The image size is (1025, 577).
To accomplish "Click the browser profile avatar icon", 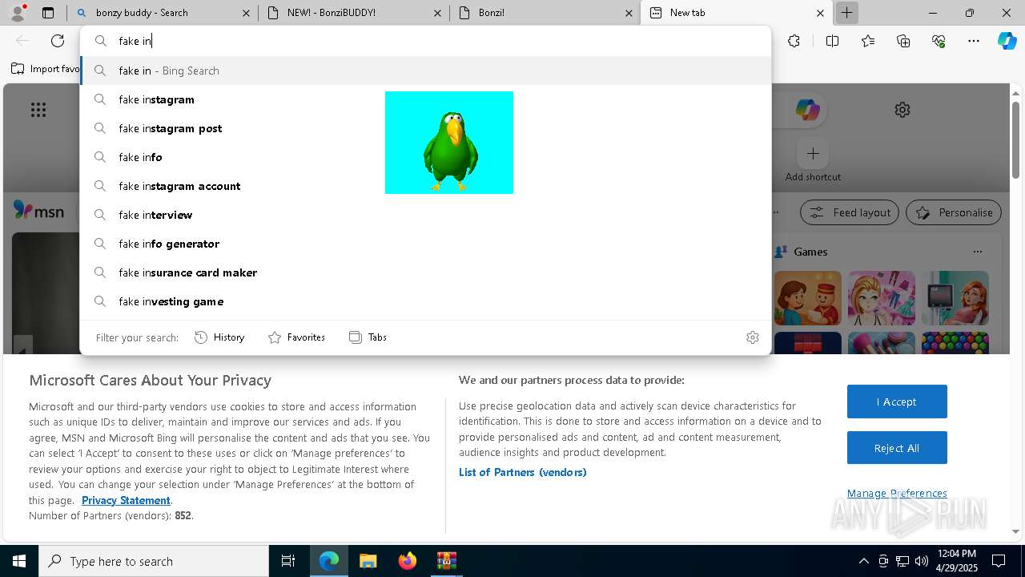I will click(18, 13).
